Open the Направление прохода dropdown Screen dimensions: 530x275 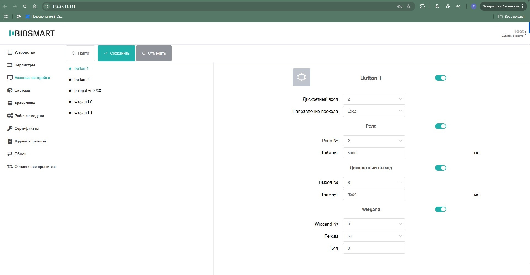pyautogui.click(x=374, y=111)
